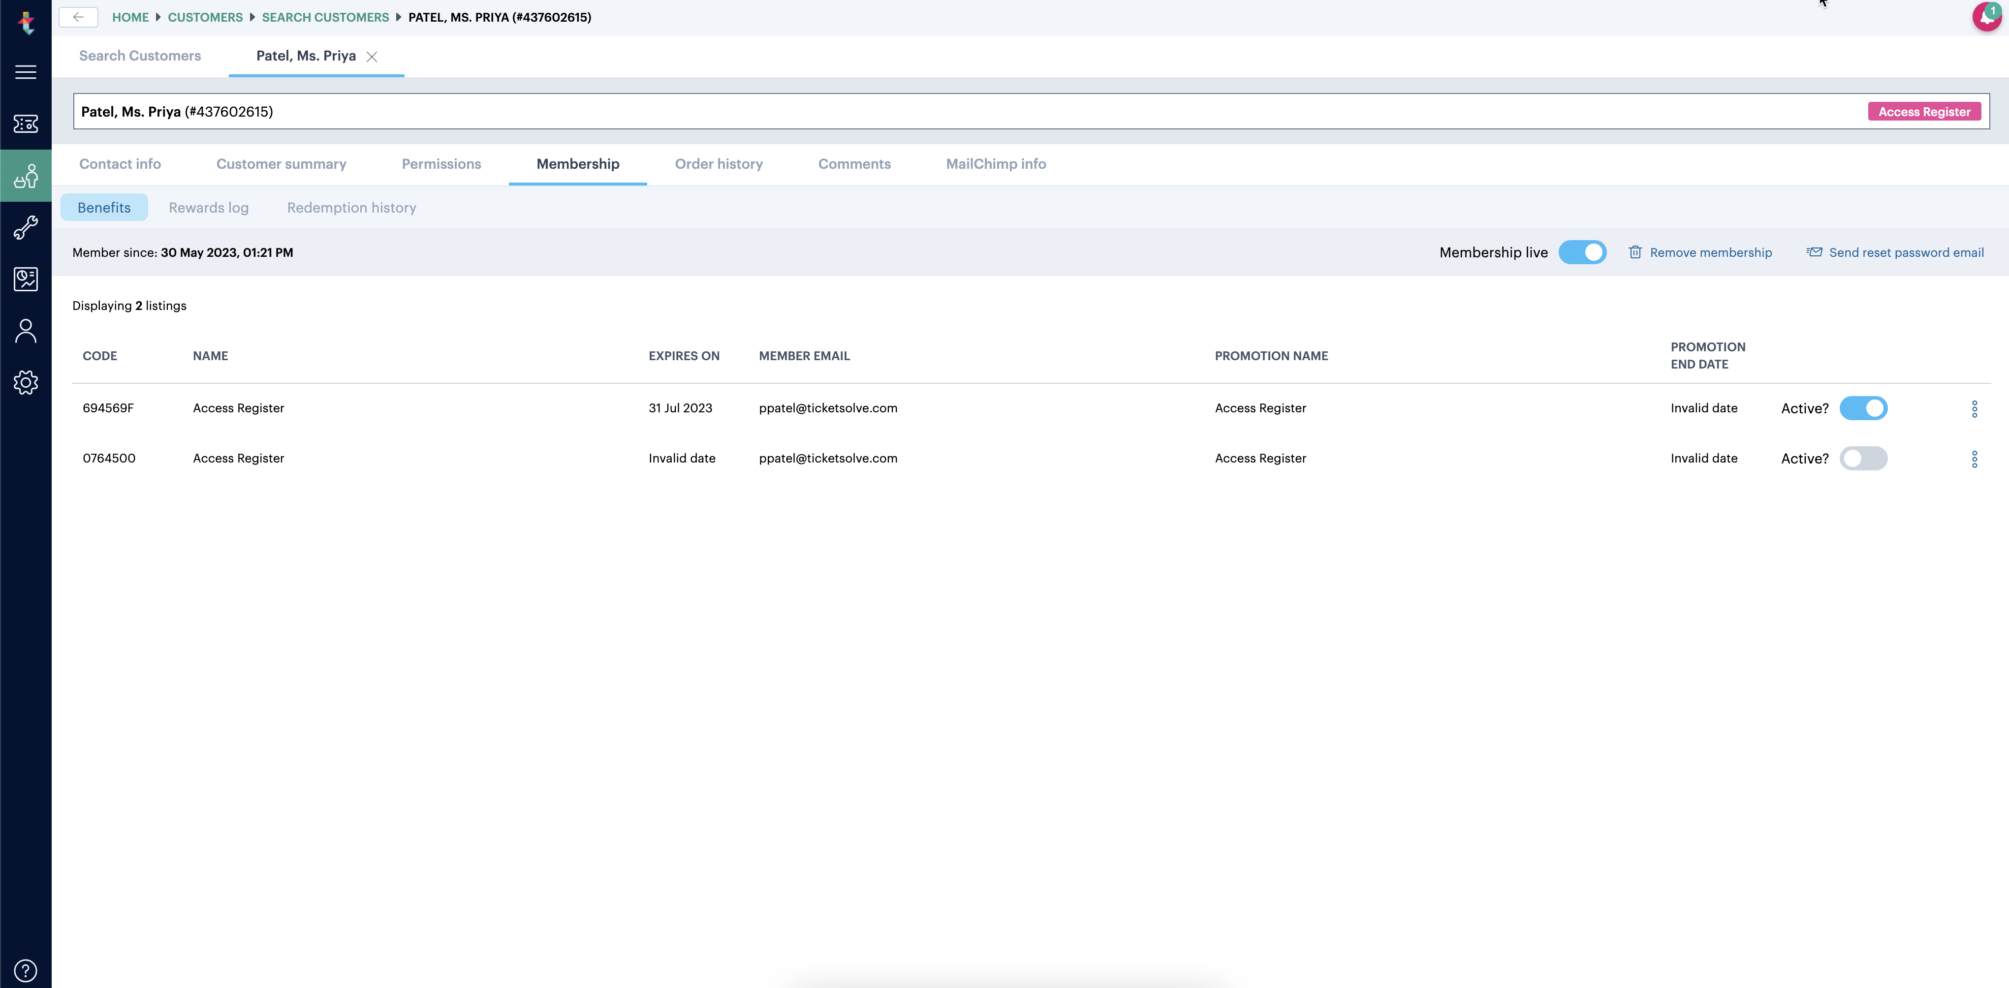Click the back arrow button
This screenshot has width=2009, height=988.
[x=78, y=17]
